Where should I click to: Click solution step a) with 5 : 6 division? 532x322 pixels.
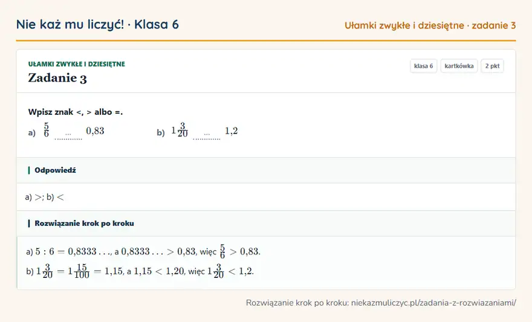pyautogui.click(x=143, y=251)
